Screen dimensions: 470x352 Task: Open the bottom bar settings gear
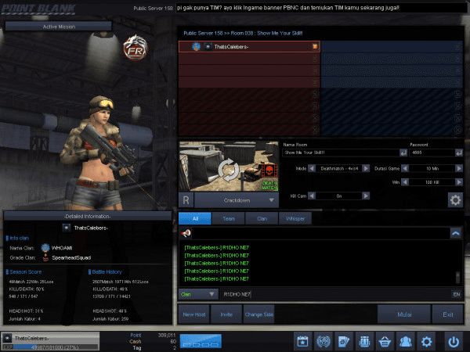pyautogui.click(x=426, y=341)
